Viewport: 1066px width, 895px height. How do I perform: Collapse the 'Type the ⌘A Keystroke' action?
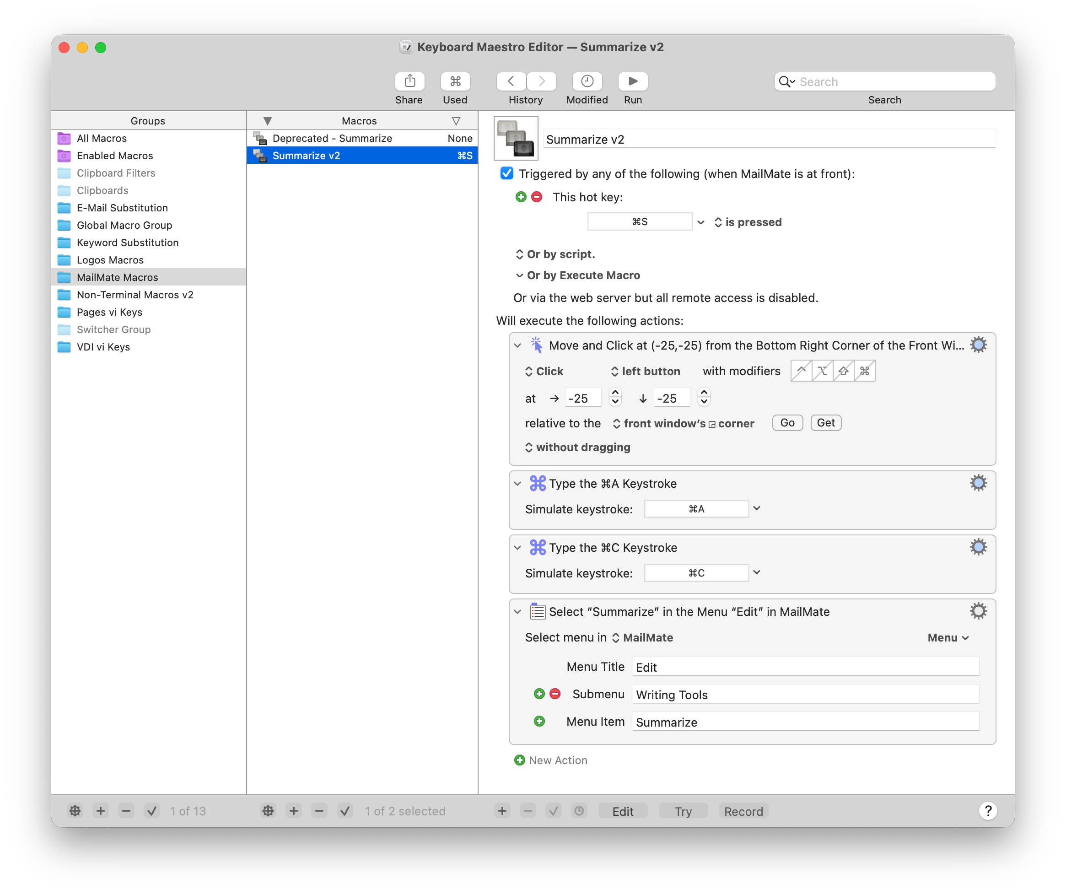click(517, 484)
